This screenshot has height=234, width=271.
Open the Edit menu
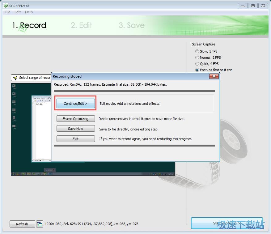click(x=17, y=12)
